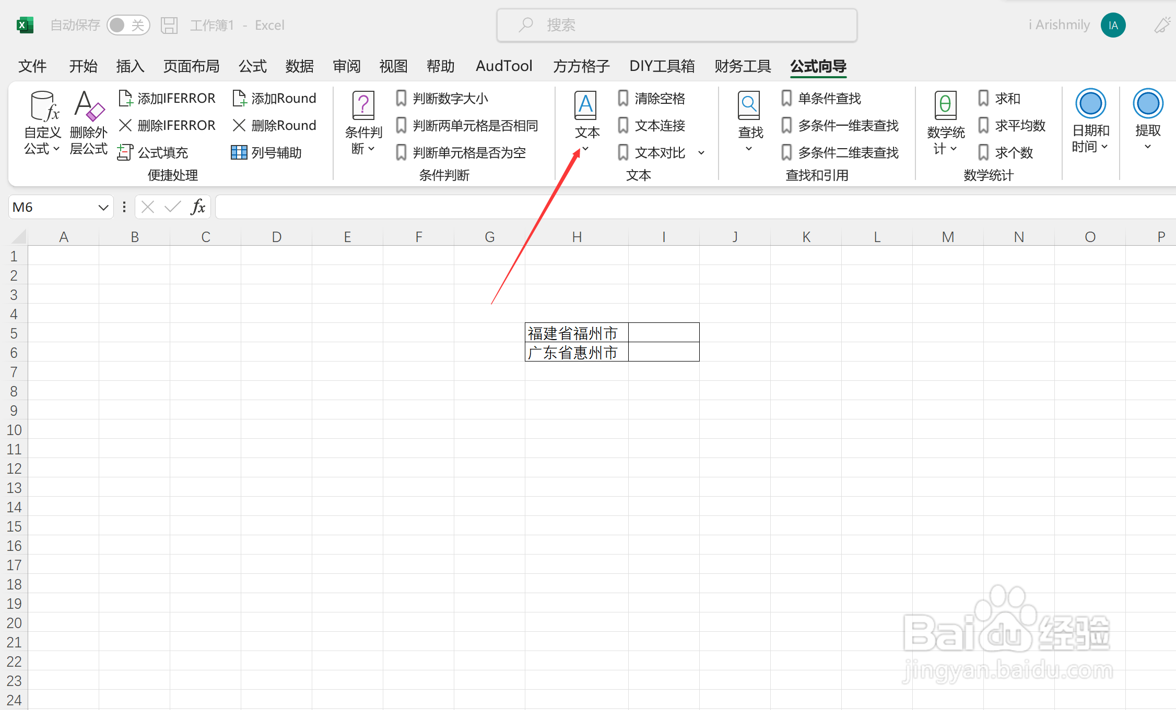The image size is (1176, 710).
Task: Click the formula bar cancel X
Action: pyautogui.click(x=148, y=208)
